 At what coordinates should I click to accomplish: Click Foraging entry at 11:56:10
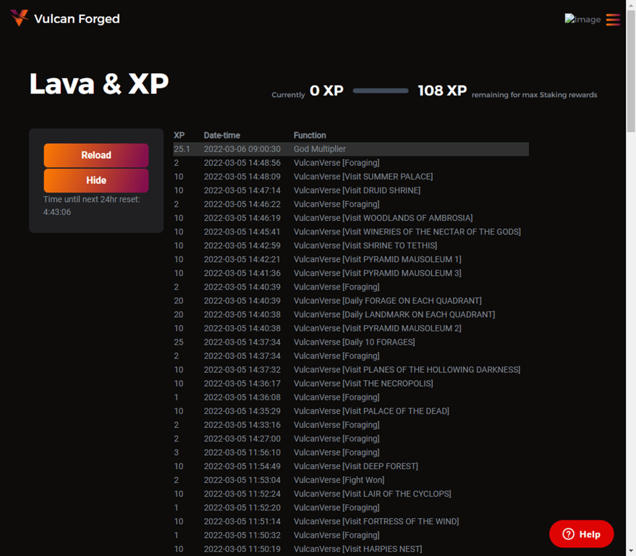coord(336,452)
